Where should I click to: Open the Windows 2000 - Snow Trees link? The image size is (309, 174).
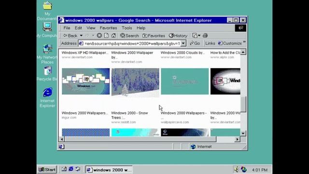click(x=129, y=115)
